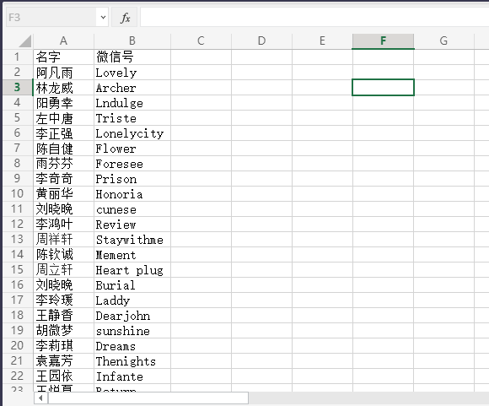Click the horizontal scrollbar left arrow
Image resolution: width=489 pixels, height=406 pixels.
[x=40, y=398]
